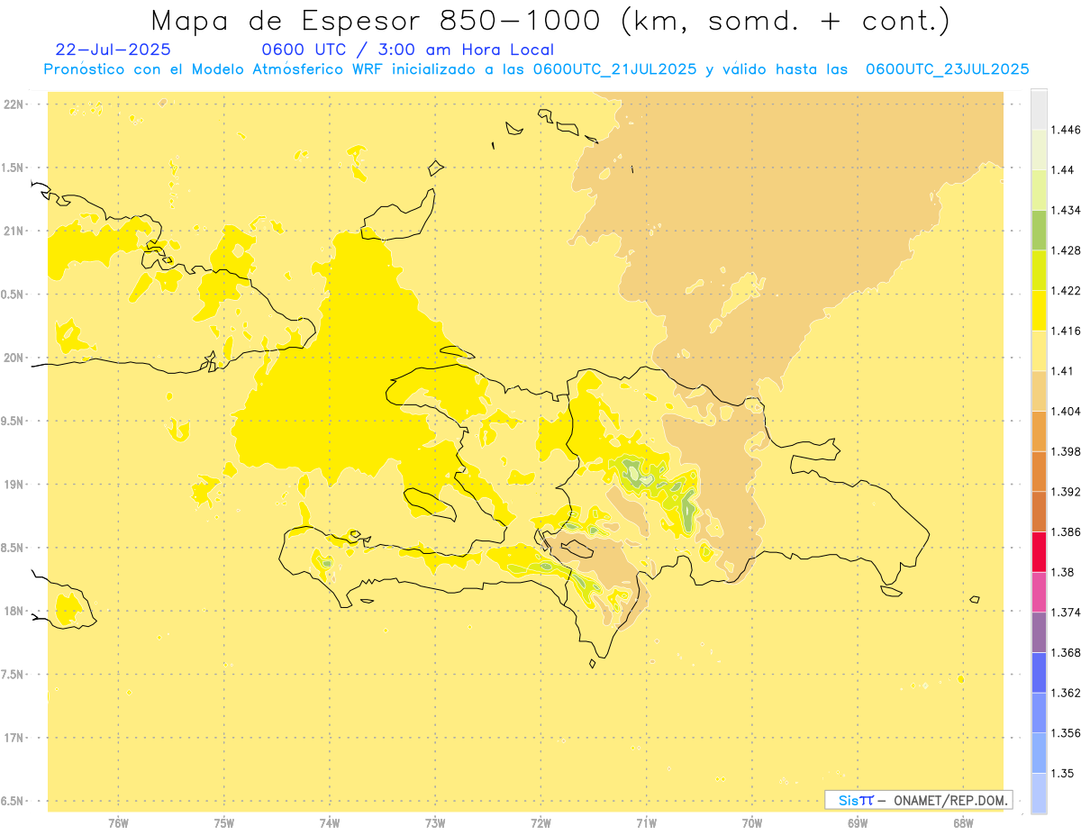Click the 1.392 legend value

(1067, 492)
